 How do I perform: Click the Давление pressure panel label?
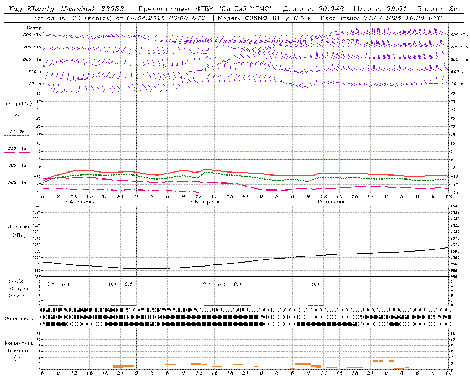pos(19,227)
